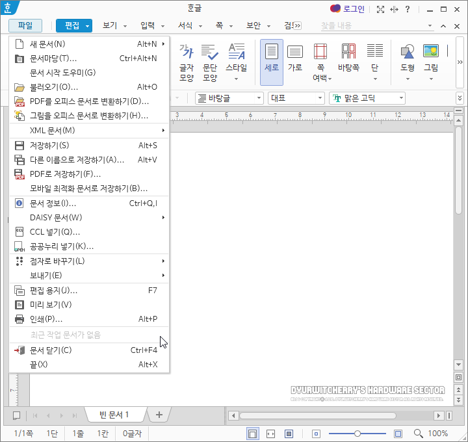
Task: Select 그림을 오피스 문서로 변환하기(H)...
Action: click(89, 116)
